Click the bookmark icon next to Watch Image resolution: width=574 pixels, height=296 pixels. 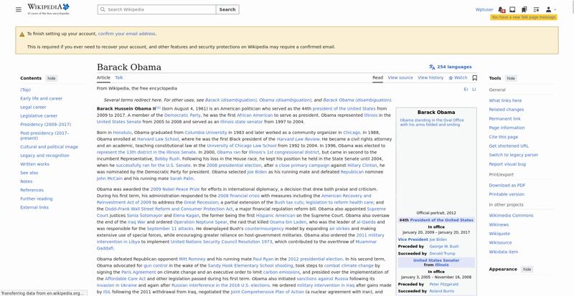point(475,77)
